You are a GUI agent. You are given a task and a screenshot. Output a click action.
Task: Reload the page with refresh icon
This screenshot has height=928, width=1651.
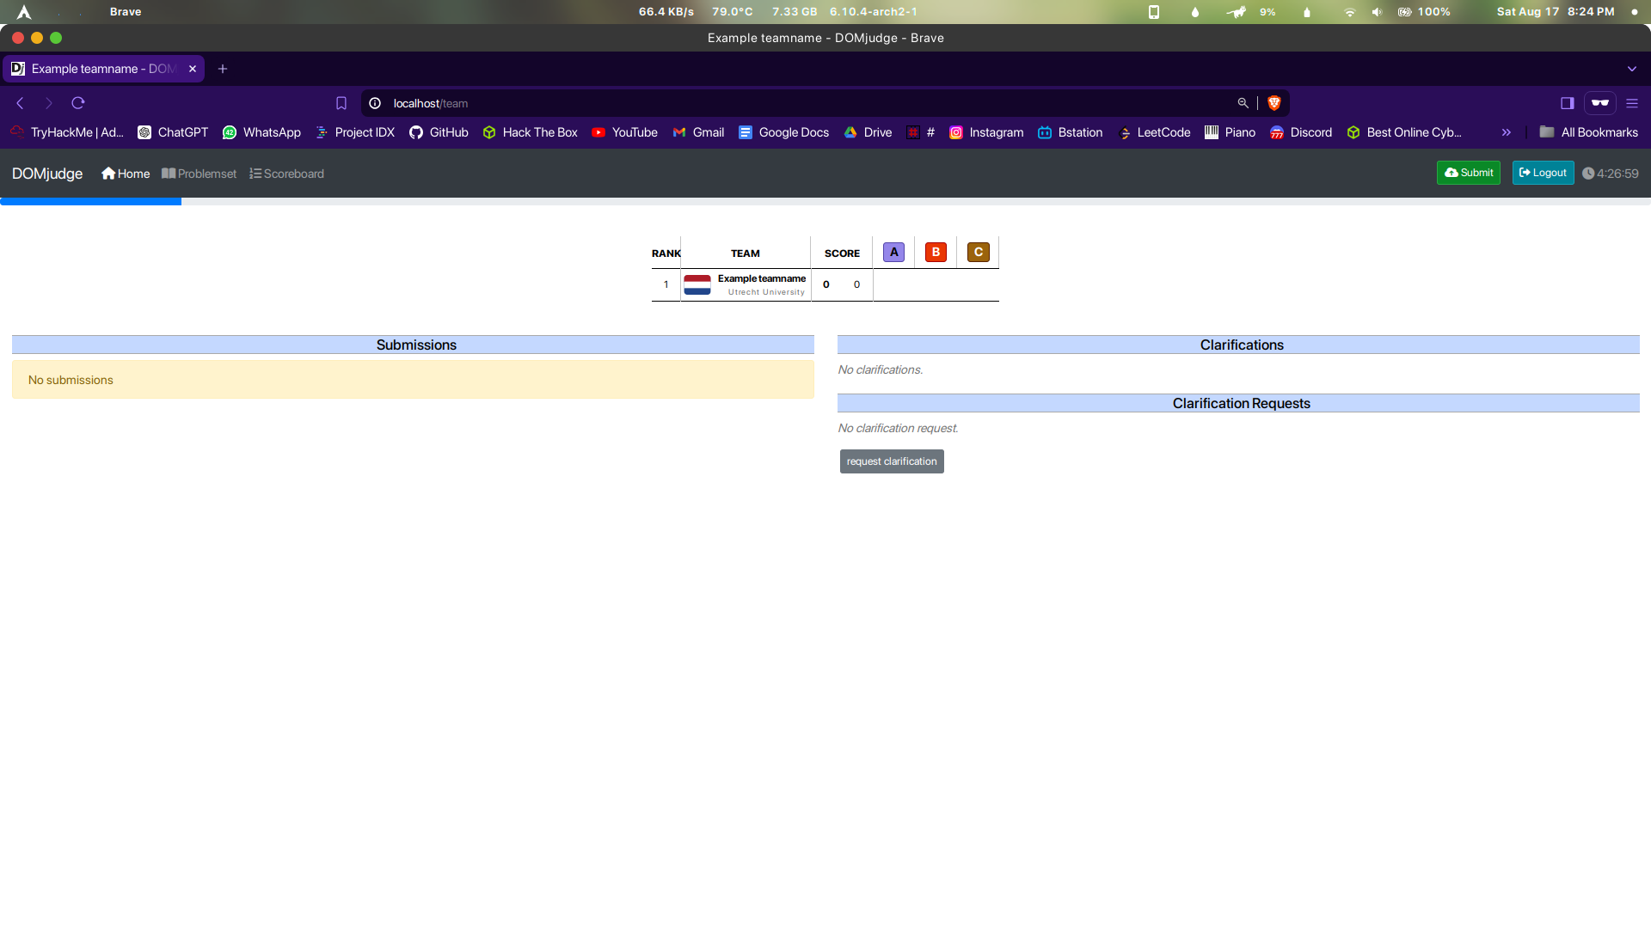pyautogui.click(x=78, y=103)
